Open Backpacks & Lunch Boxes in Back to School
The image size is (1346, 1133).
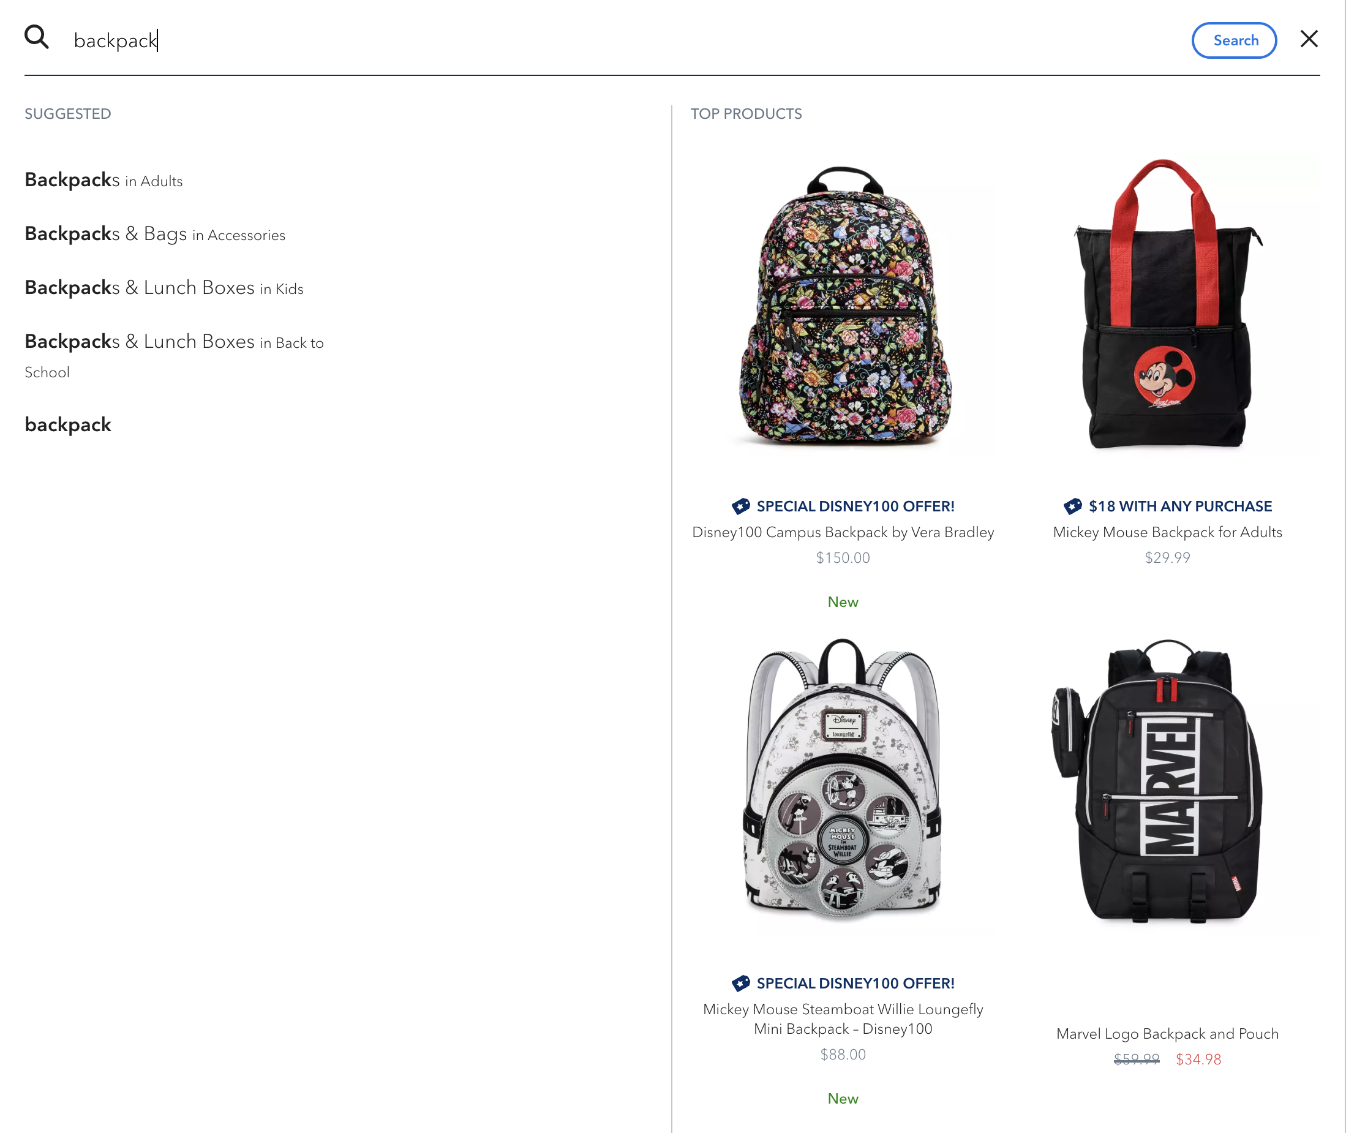pyautogui.click(x=173, y=342)
